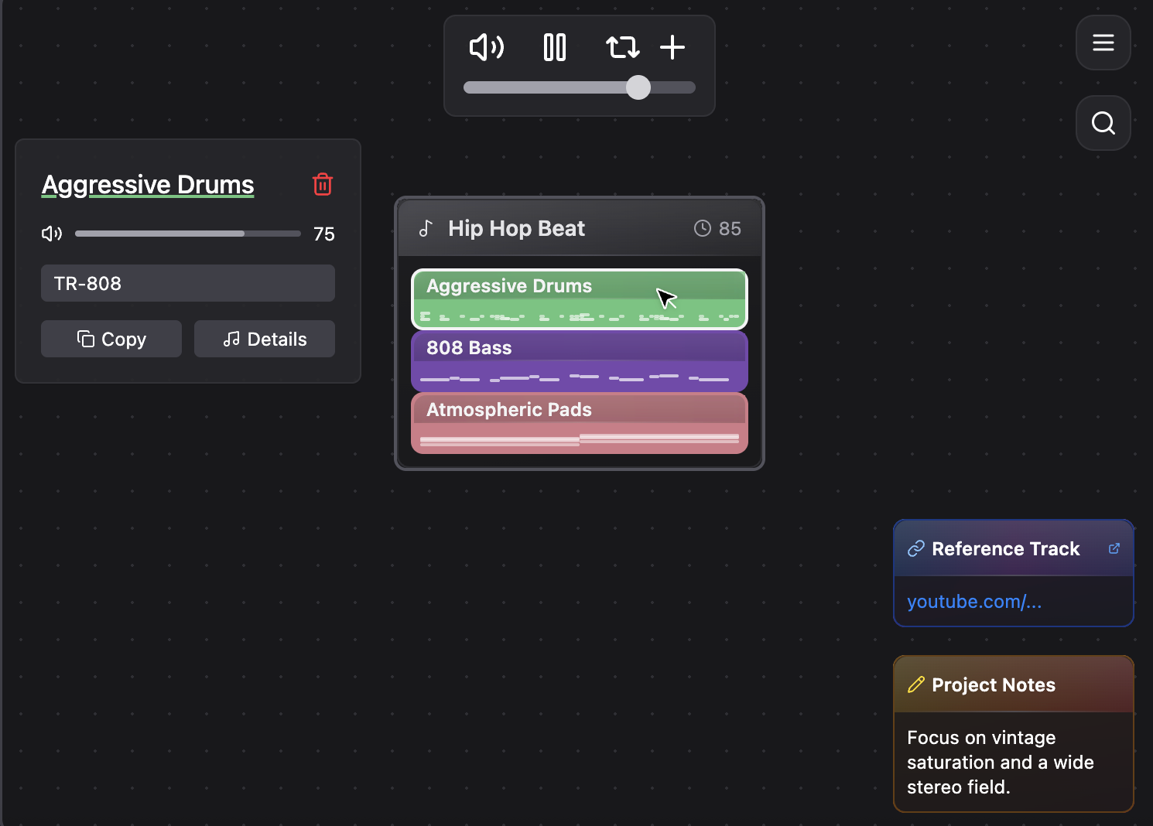Open Reference Track in external window icon

1114,548
